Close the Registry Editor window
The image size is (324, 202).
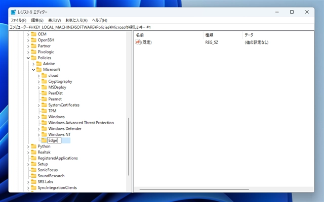point(307,12)
